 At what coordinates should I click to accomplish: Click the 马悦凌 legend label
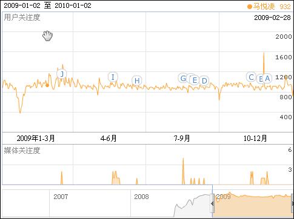click(264, 7)
